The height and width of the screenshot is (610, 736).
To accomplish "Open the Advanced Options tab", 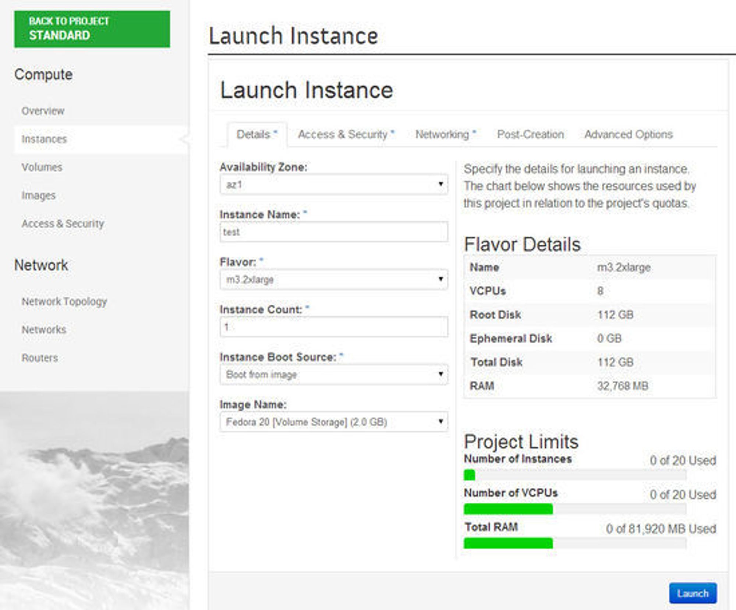I will coord(628,134).
